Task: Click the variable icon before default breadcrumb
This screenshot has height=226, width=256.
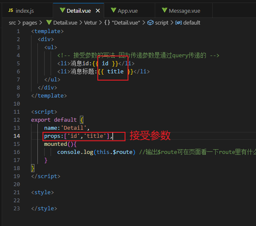Action: click(x=179, y=22)
